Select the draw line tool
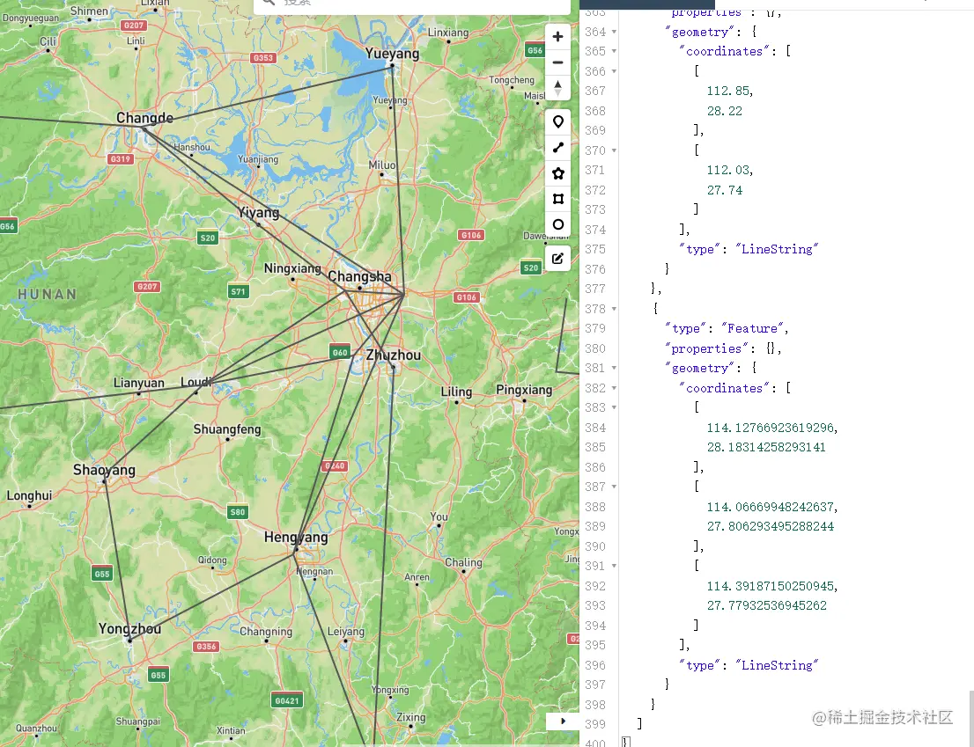The height and width of the screenshot is (747, 974). click(x=557, y=148)
